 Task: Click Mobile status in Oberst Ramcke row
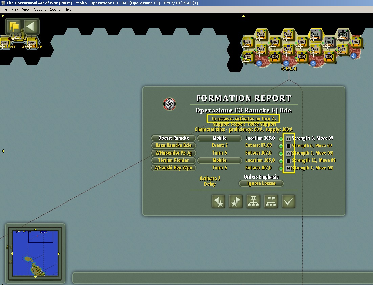coord(220,138)
